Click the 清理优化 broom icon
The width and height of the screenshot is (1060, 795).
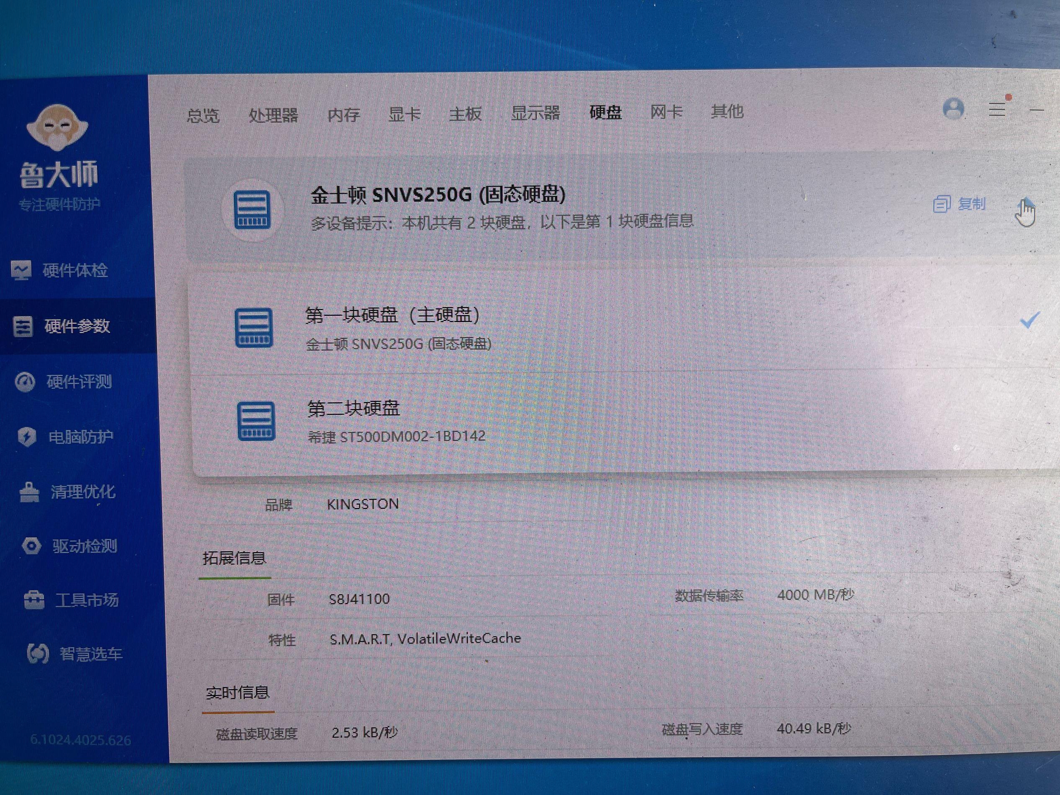coord(29,492)
